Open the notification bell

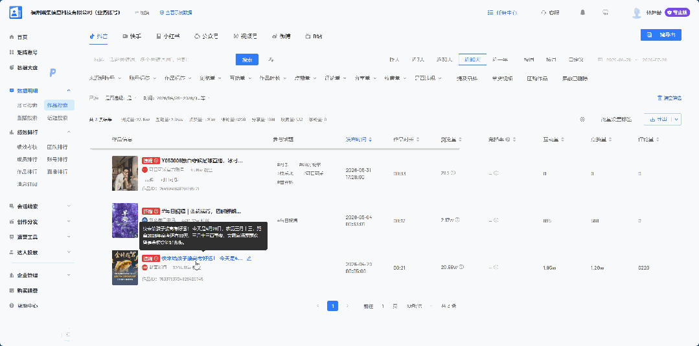(x=582, y=12)
